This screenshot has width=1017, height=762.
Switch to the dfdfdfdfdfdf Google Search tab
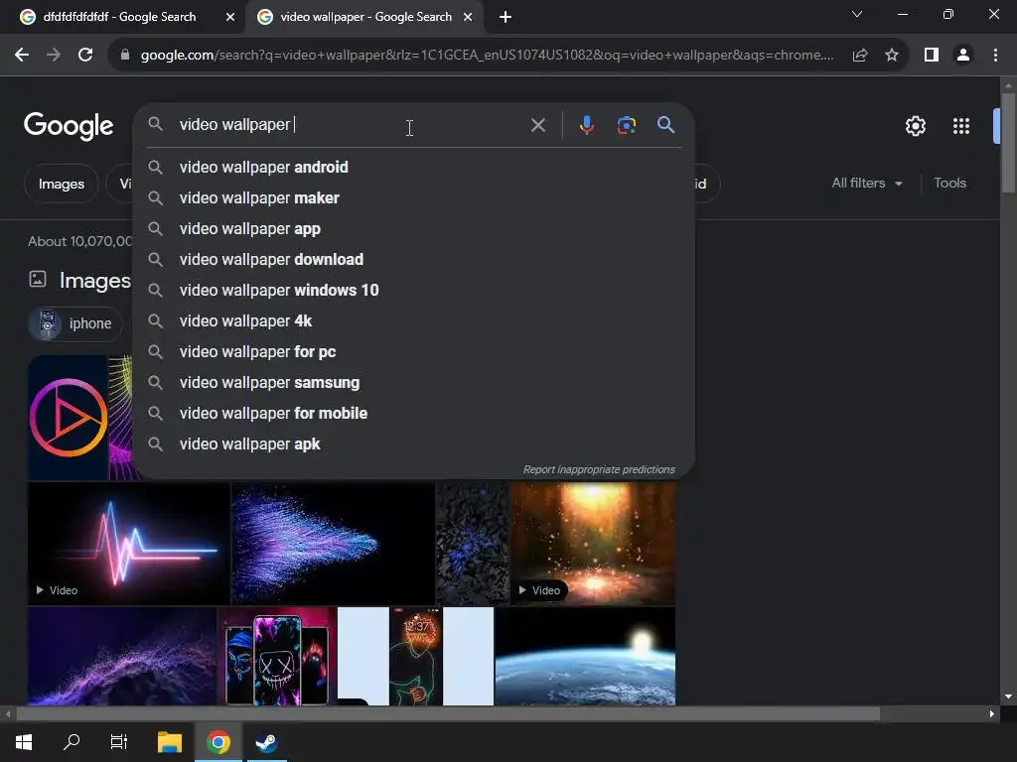click(x=118, y=17)
